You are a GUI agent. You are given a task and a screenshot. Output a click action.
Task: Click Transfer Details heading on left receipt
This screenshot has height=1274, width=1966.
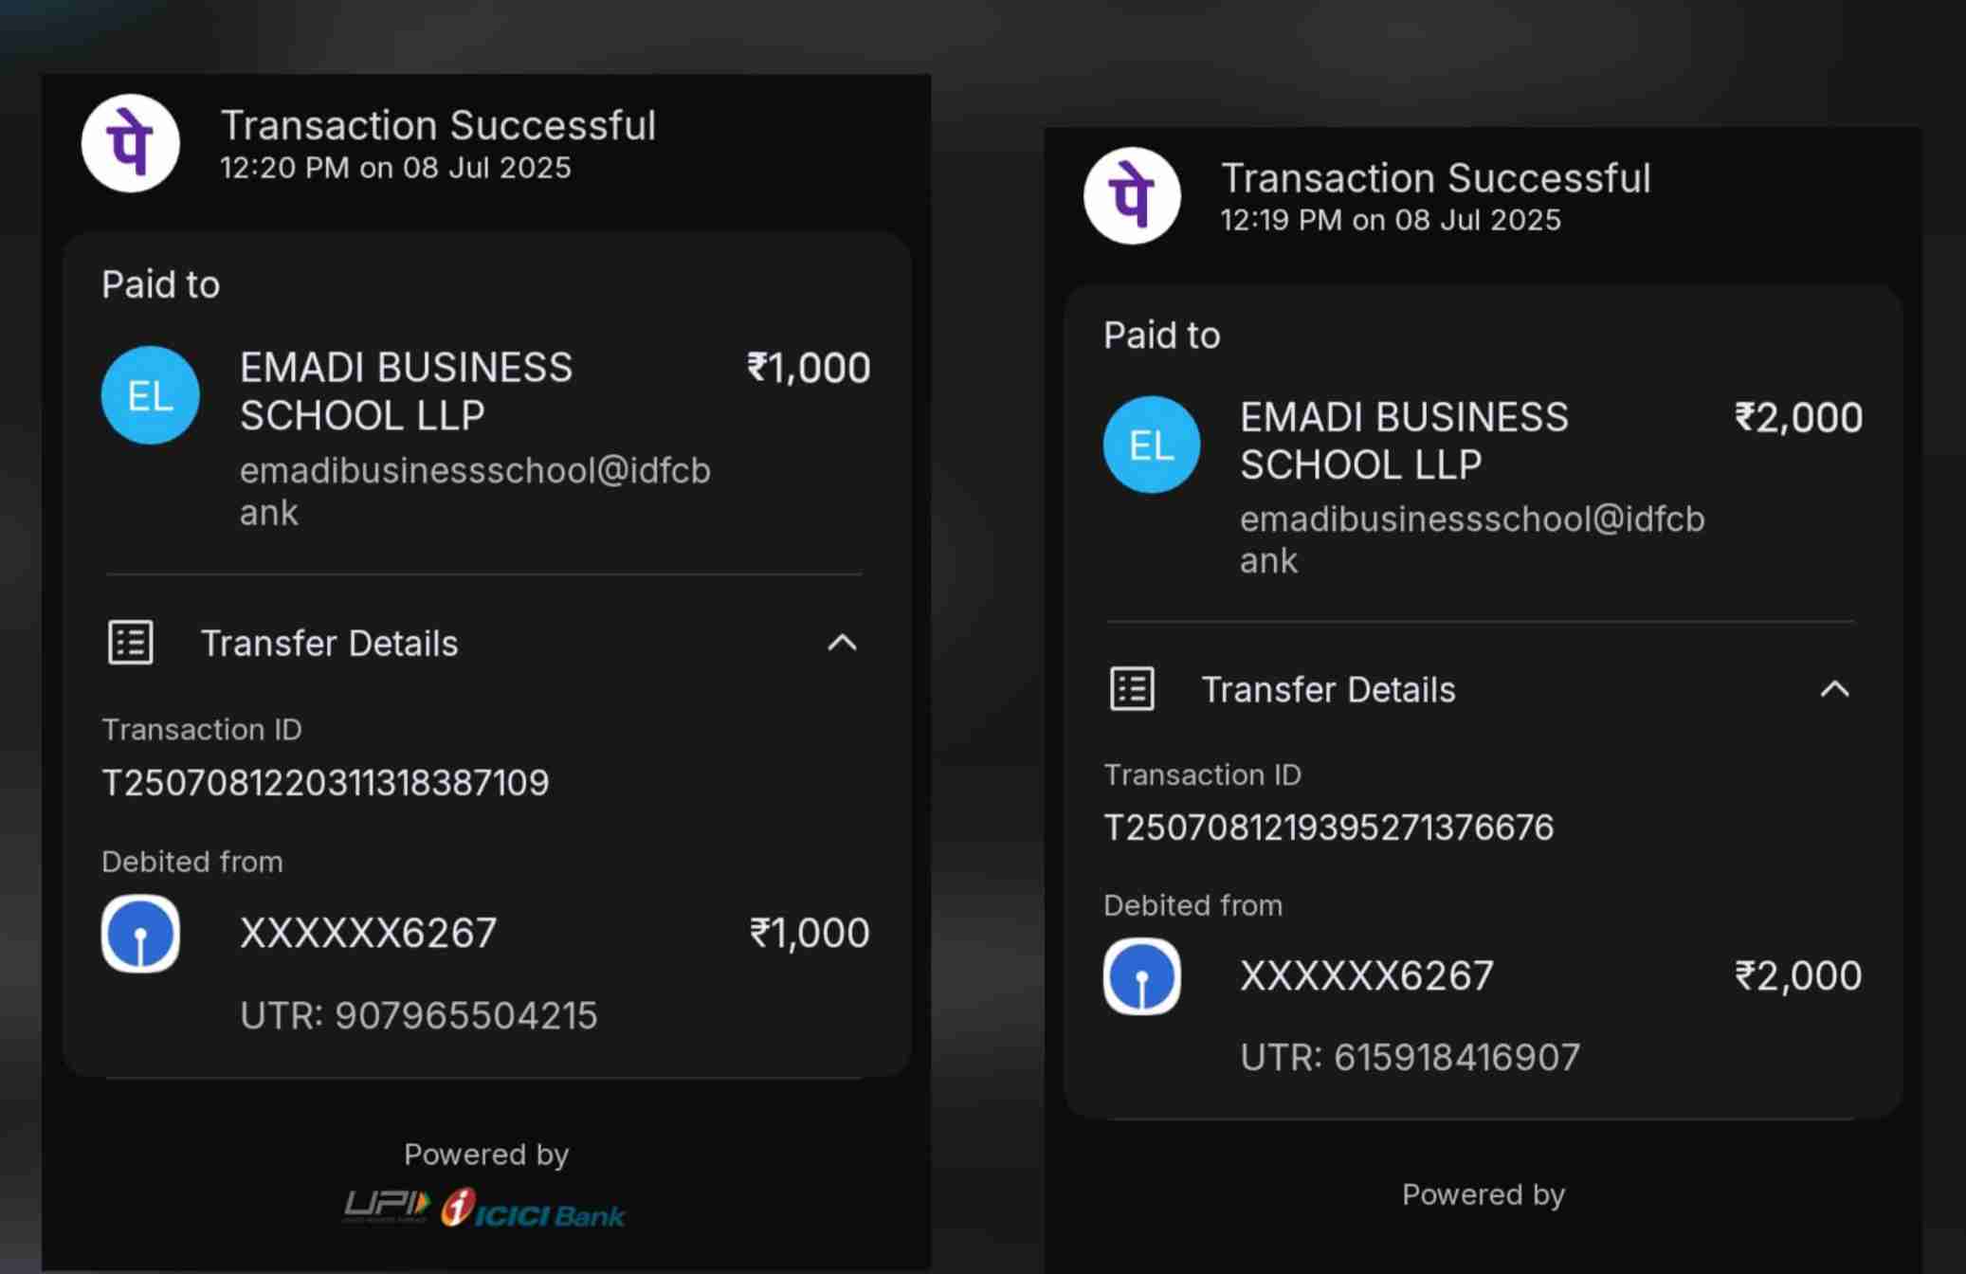[x=329, y=644]
